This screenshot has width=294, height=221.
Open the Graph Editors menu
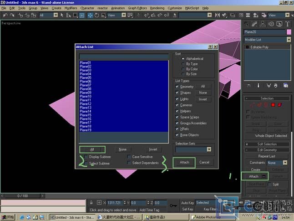pos(137,8)
